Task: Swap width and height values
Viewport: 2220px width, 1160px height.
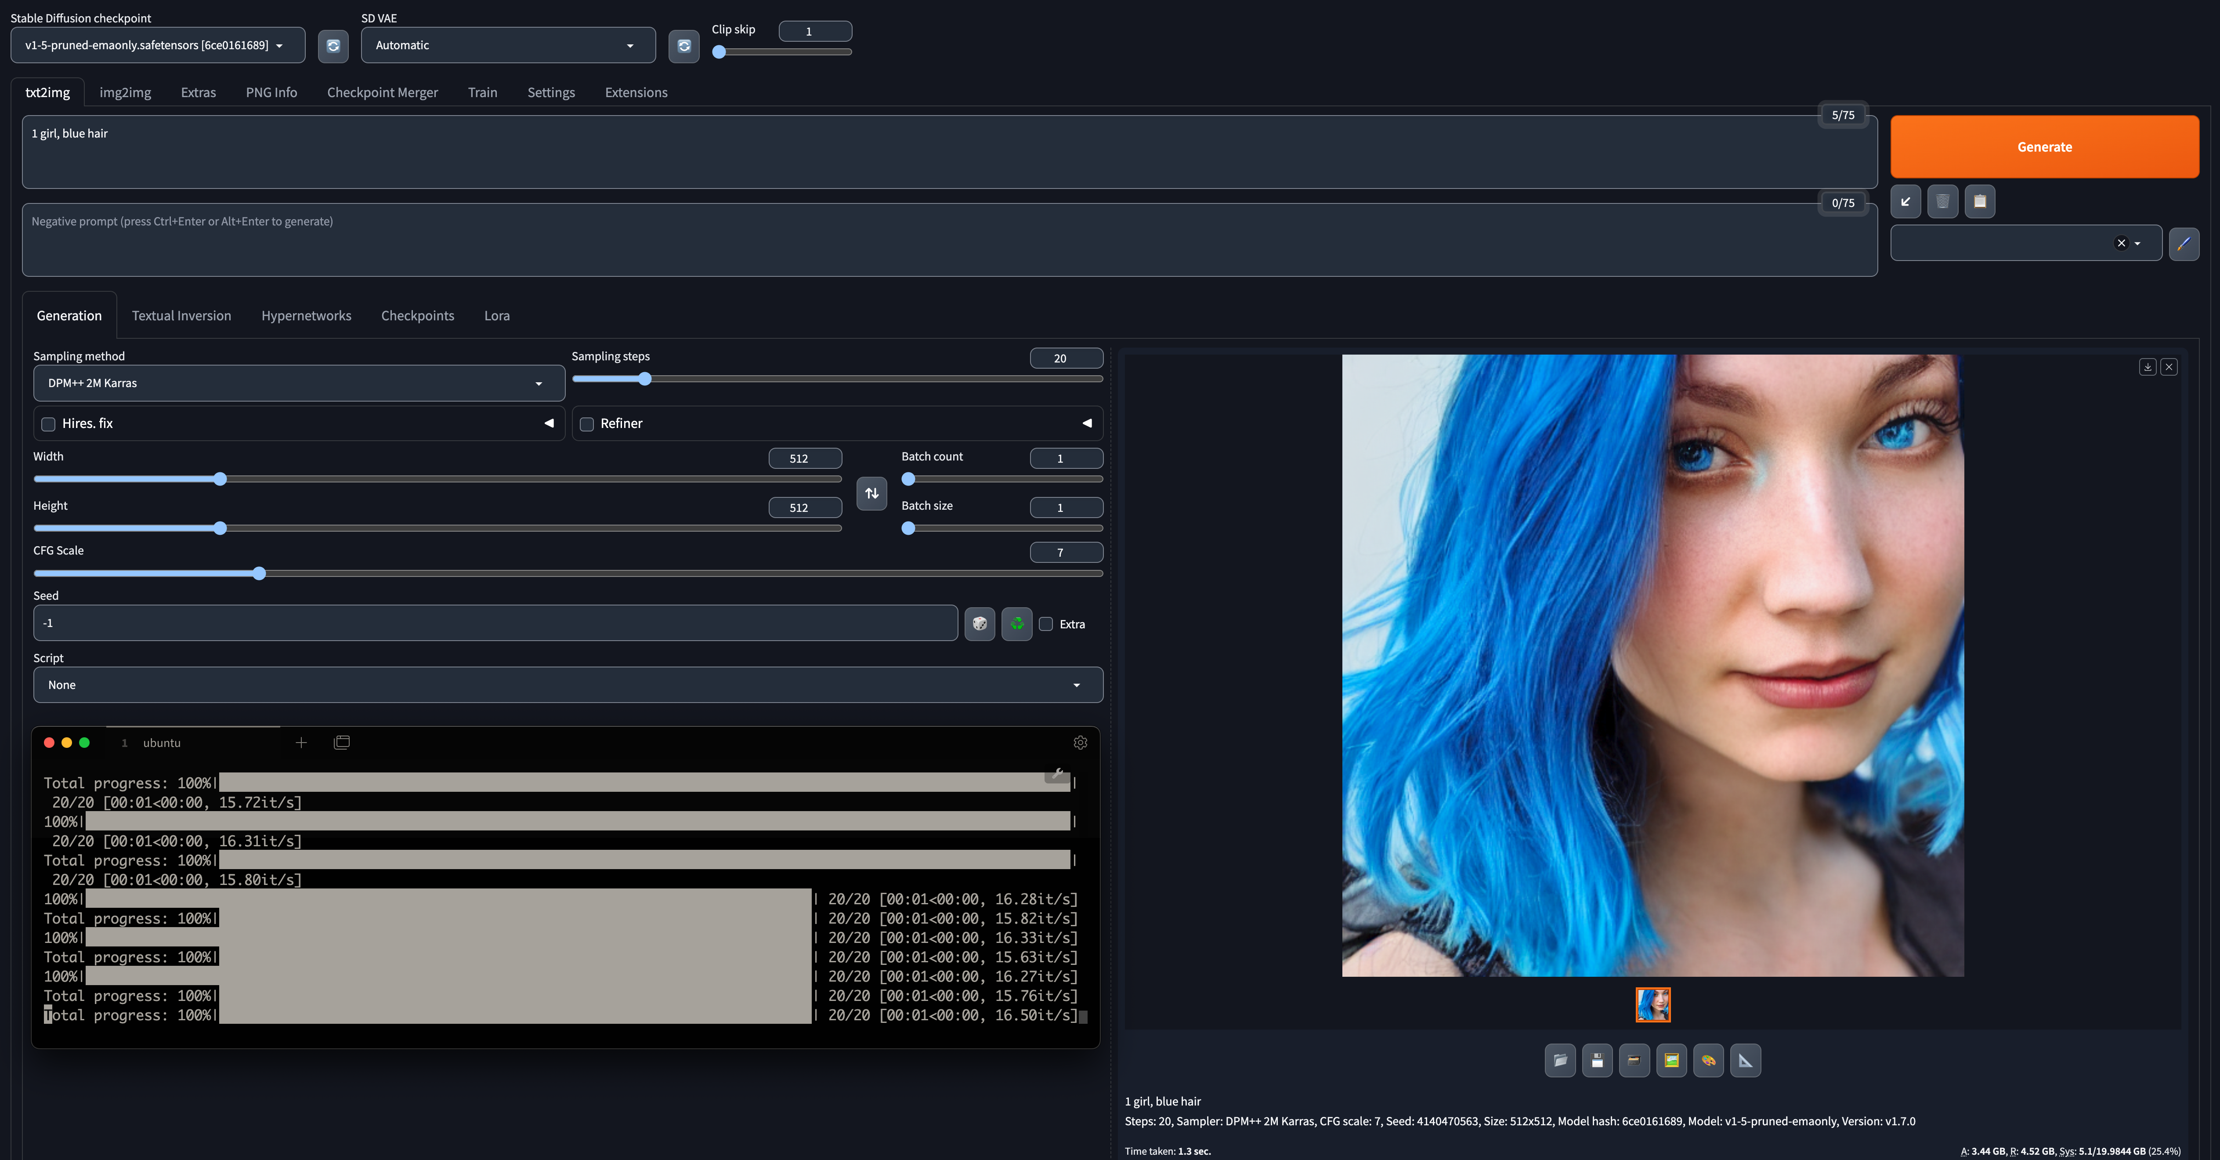Action: tap(871, 493)
